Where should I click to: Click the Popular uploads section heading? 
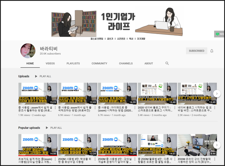29,128
